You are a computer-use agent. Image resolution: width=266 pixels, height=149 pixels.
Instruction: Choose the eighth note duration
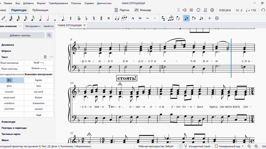click(33, 18)
